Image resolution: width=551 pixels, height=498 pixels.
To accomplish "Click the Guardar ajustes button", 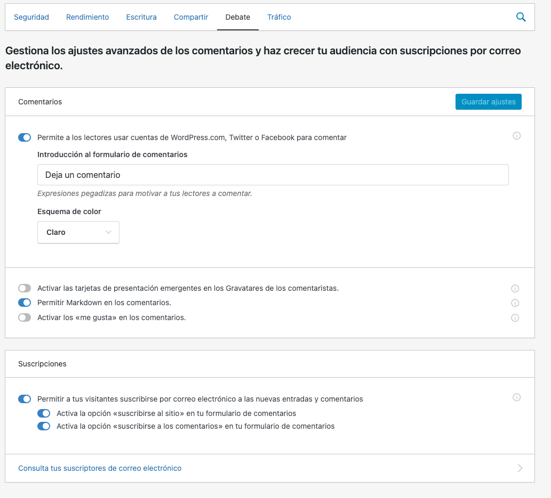I will (489, 102).
